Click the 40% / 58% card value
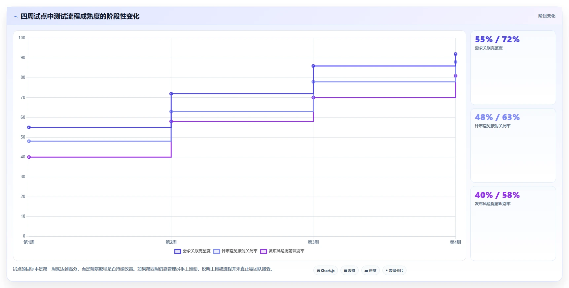 tap(497, 195)
